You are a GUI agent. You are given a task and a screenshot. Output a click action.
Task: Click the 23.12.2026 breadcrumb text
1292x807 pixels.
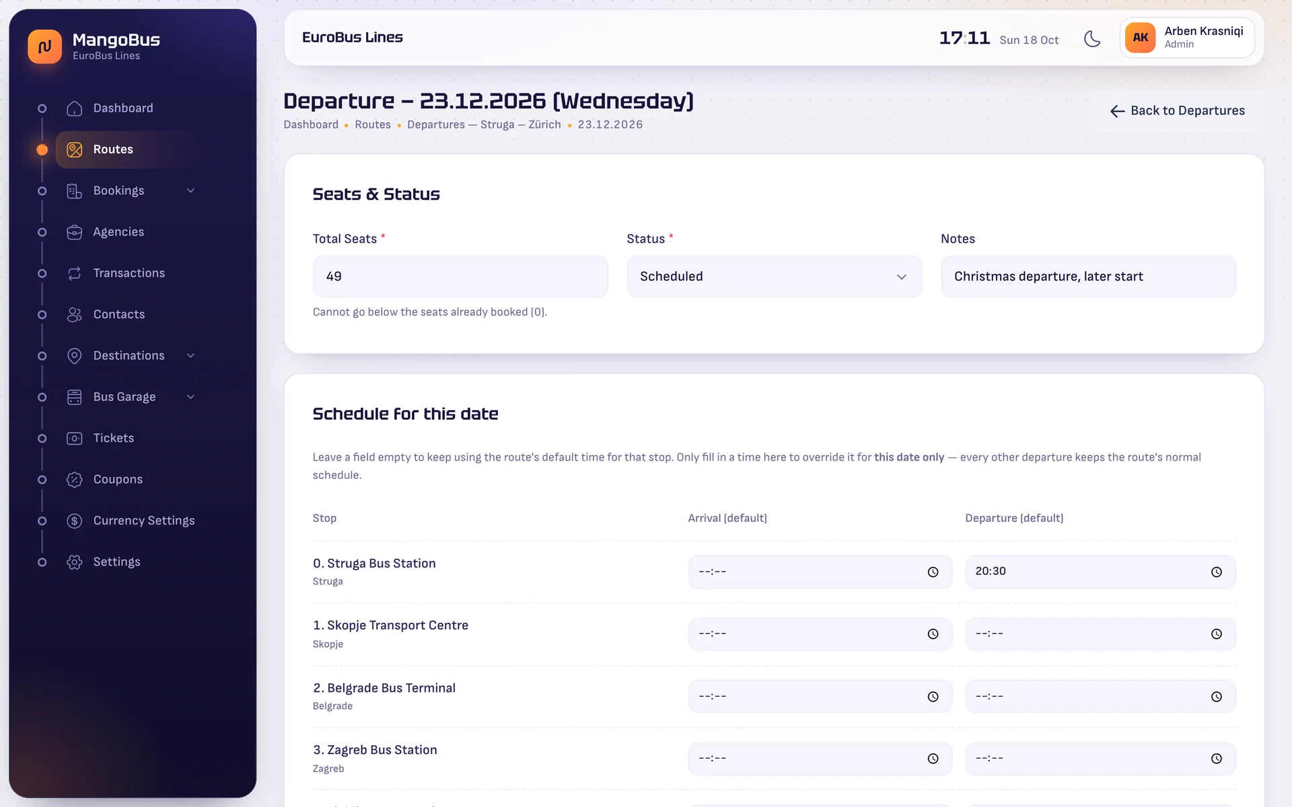[x=610, y=124]
